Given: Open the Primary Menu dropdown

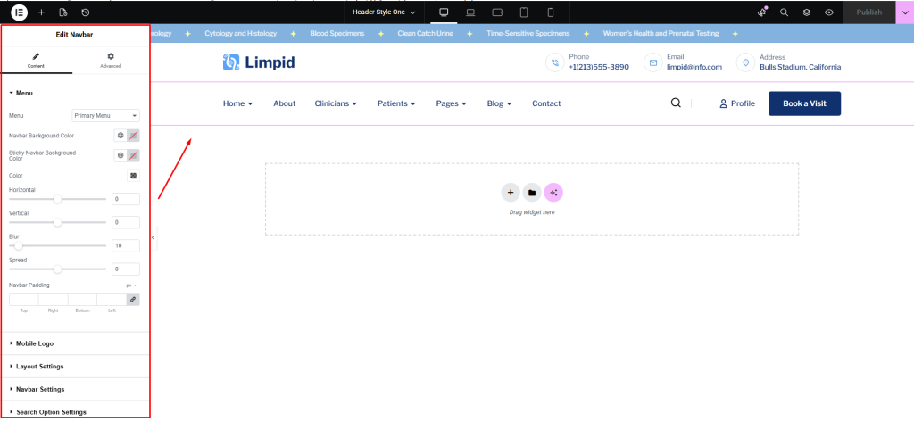Looking at the screenshot, I should 105,115.
